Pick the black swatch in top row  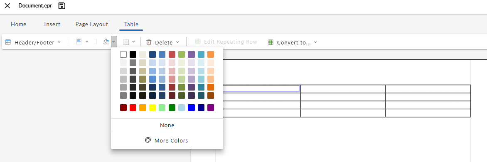point(133,54)
